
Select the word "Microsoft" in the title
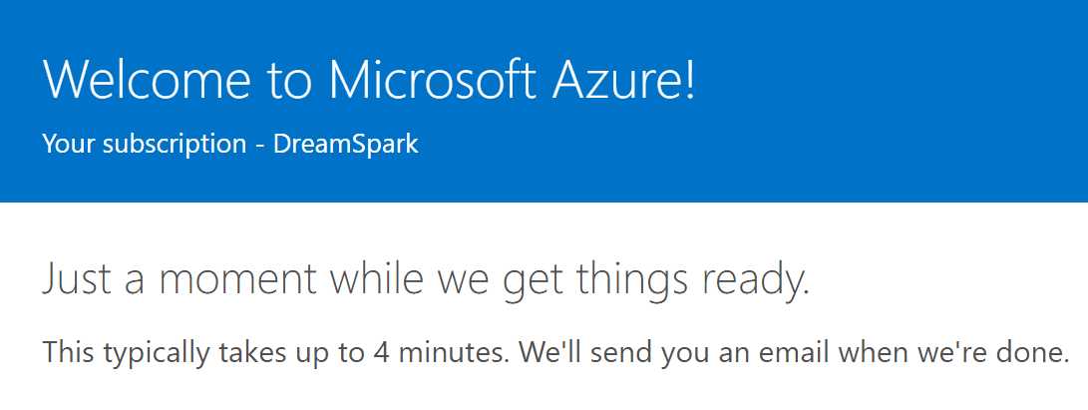click(x=434, y=79)
